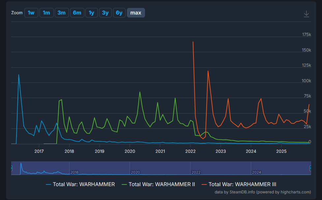The image size is (322, 200).
Task: Click the 2022 mark in navigator
Action: [x=196, y=172]
